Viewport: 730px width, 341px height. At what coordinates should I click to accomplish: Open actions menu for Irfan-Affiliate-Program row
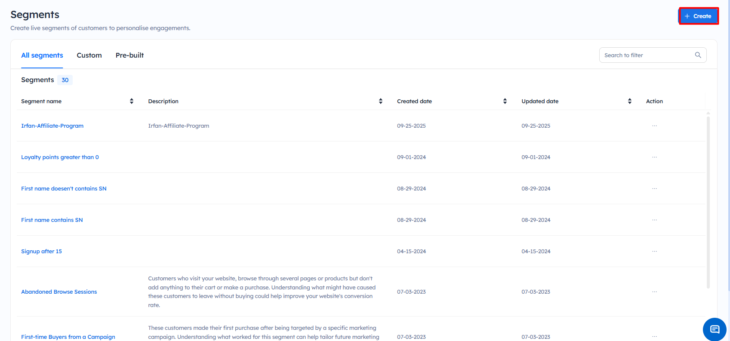654,126
